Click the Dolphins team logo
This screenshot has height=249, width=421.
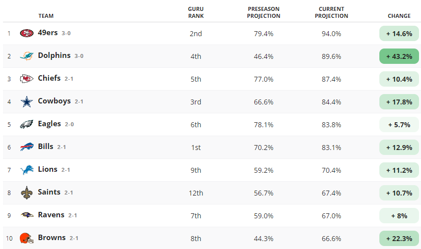coord(27,56)
